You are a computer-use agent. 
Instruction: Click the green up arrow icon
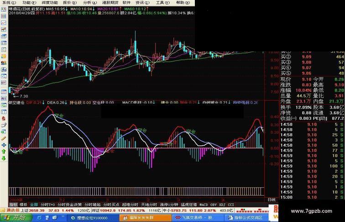[4, 152]
